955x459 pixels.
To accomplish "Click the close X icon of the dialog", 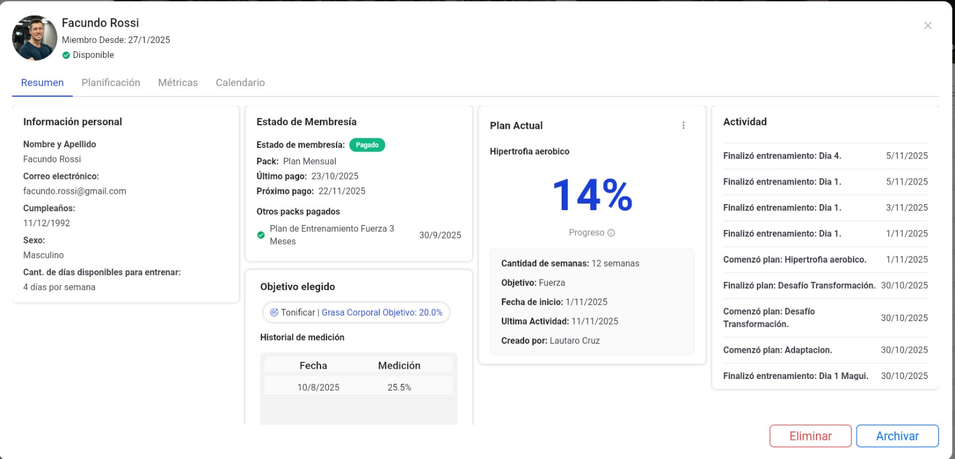I will click(928, 26).
